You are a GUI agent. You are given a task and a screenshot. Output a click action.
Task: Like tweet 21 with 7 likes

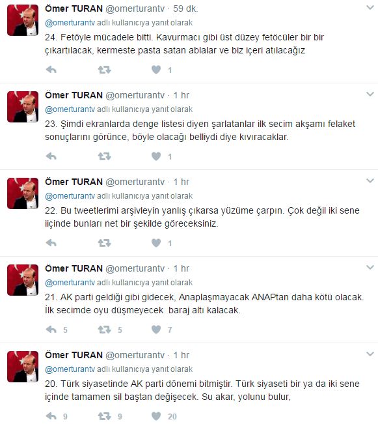[x=156, y=330]
